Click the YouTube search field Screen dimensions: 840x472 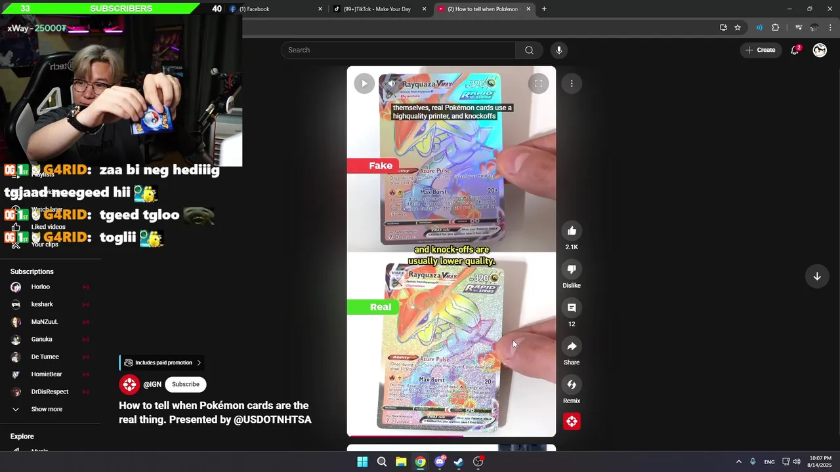(398, 50)
